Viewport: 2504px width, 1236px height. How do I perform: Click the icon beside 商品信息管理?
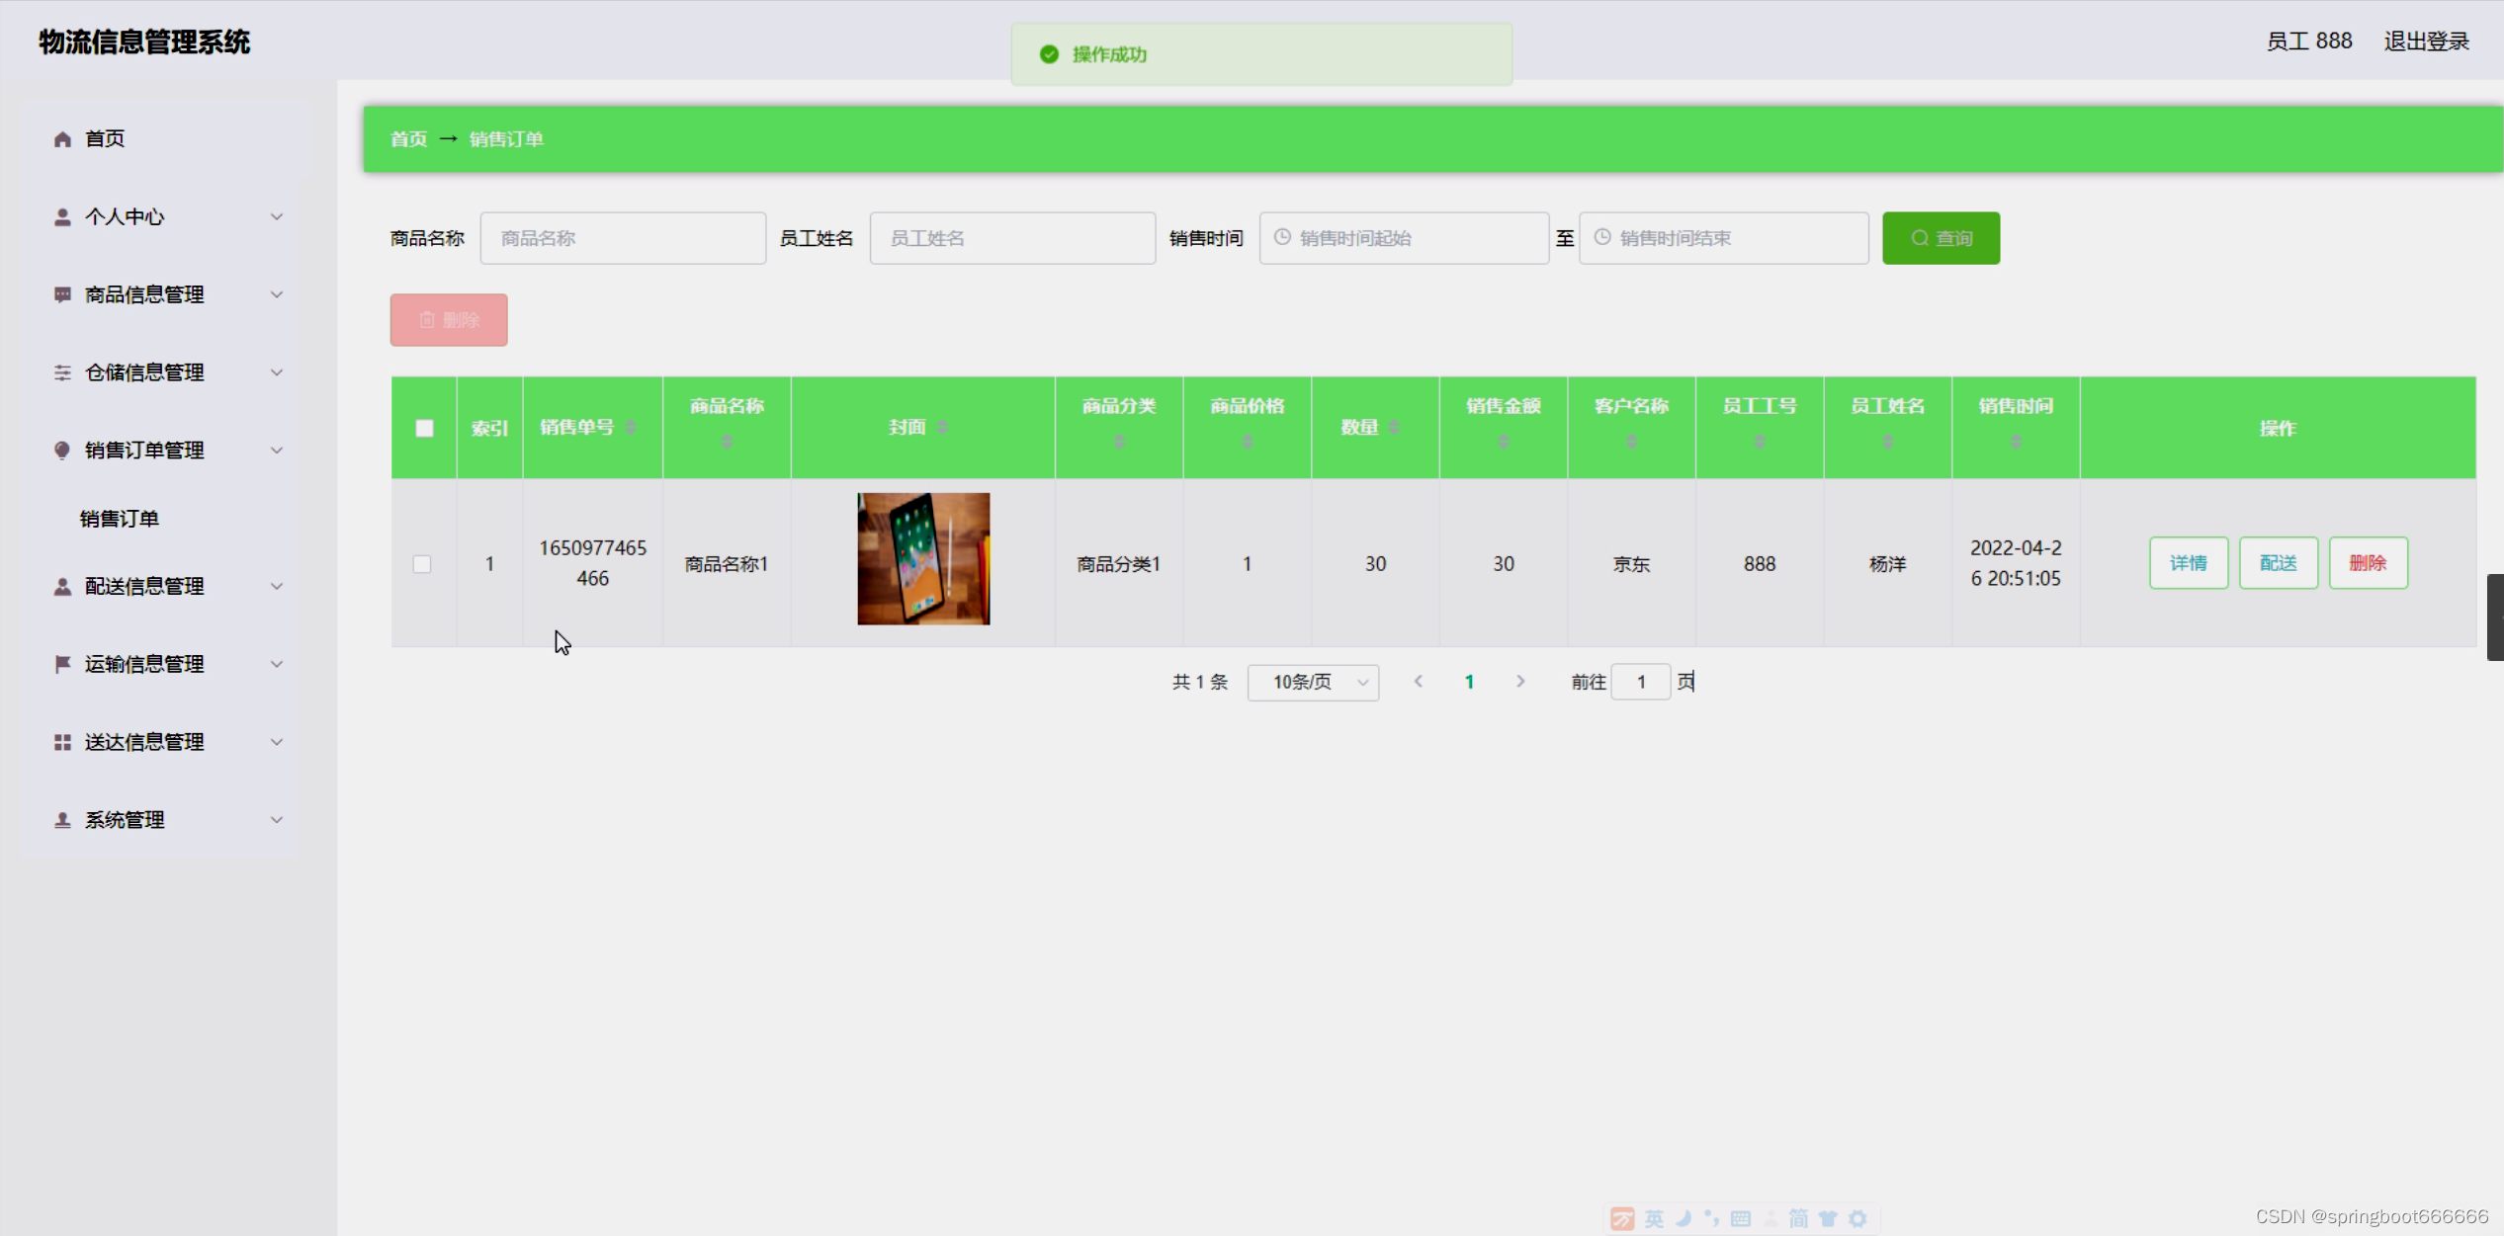click(62, 294)
